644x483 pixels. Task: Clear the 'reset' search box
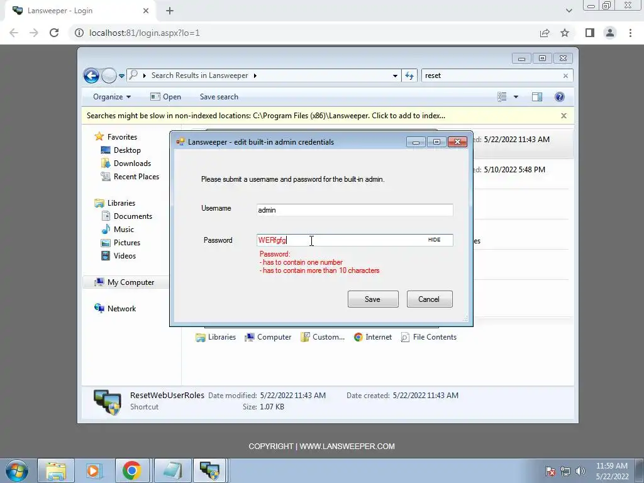(565, 76)
